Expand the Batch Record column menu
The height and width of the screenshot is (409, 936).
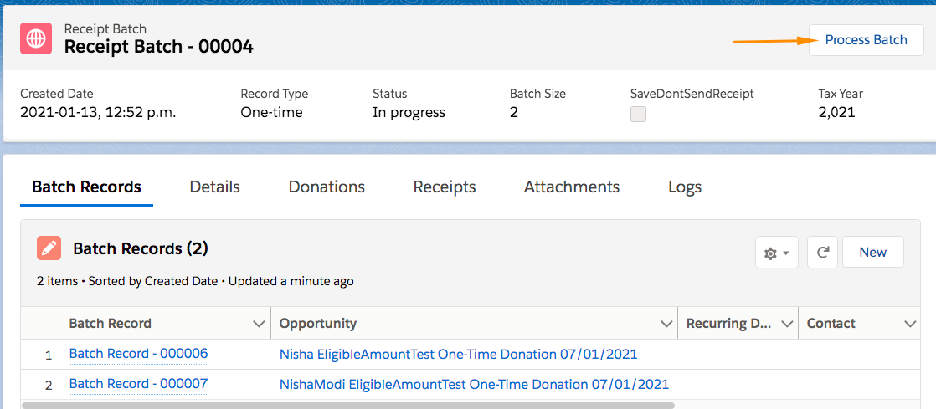click(x=259, y=324)
